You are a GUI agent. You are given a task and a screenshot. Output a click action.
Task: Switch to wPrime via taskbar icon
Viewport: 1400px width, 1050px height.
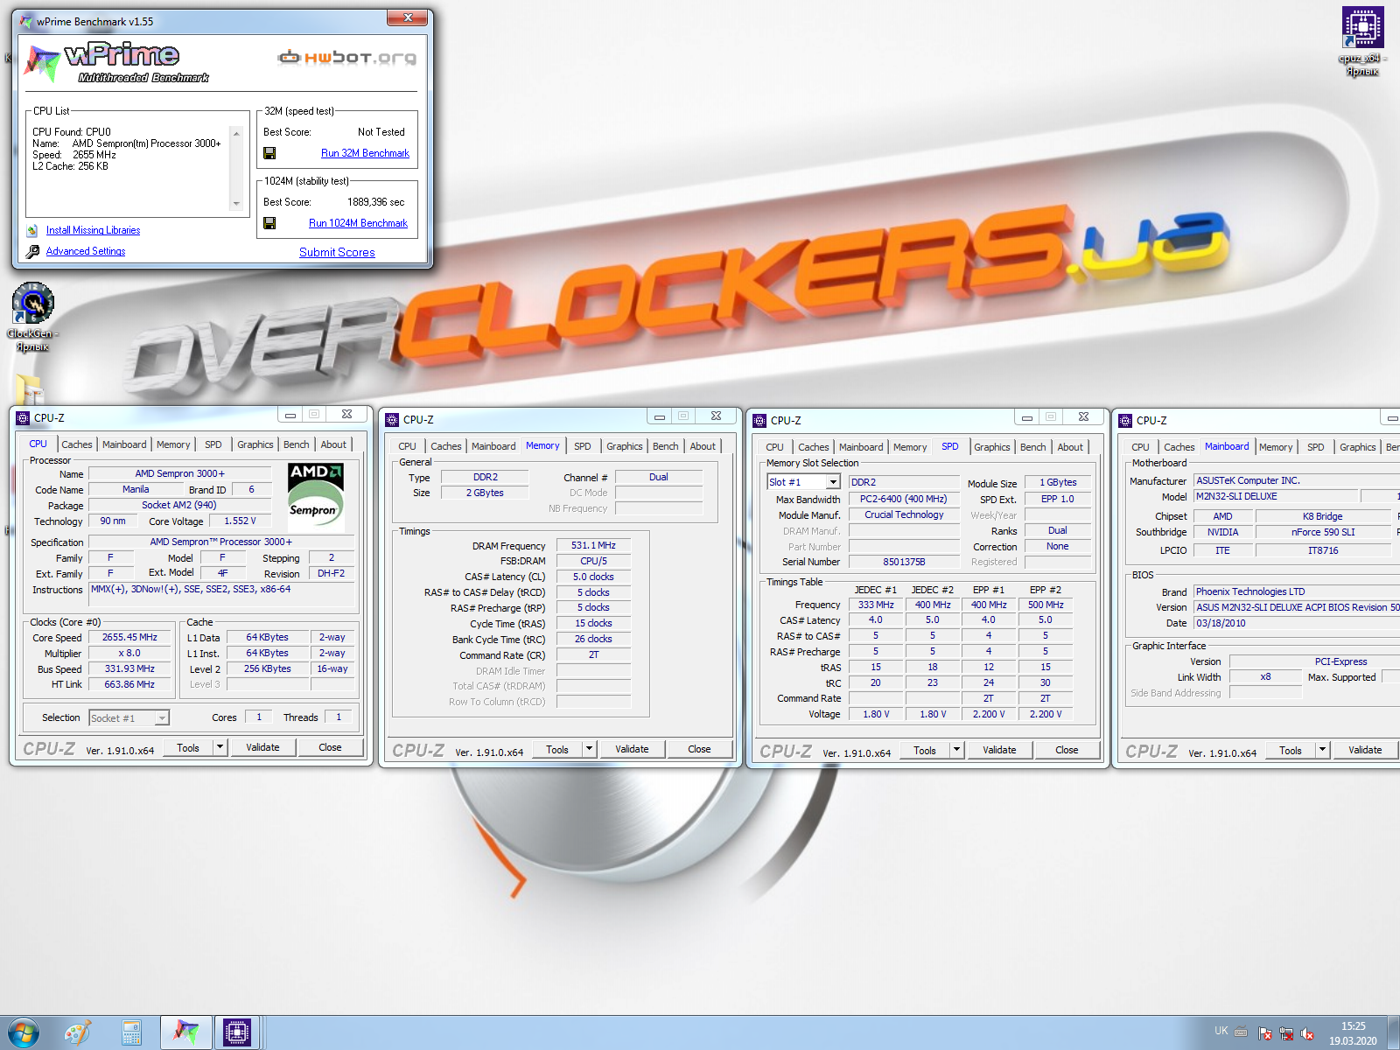[x=185, y=1033]
